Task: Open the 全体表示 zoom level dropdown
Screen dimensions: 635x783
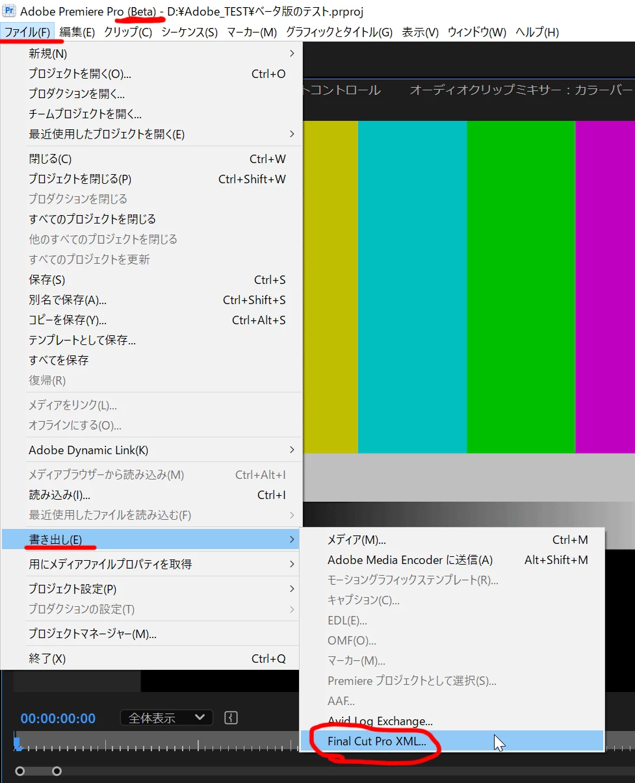Action: pyautogui.click(x=166, y=717)
